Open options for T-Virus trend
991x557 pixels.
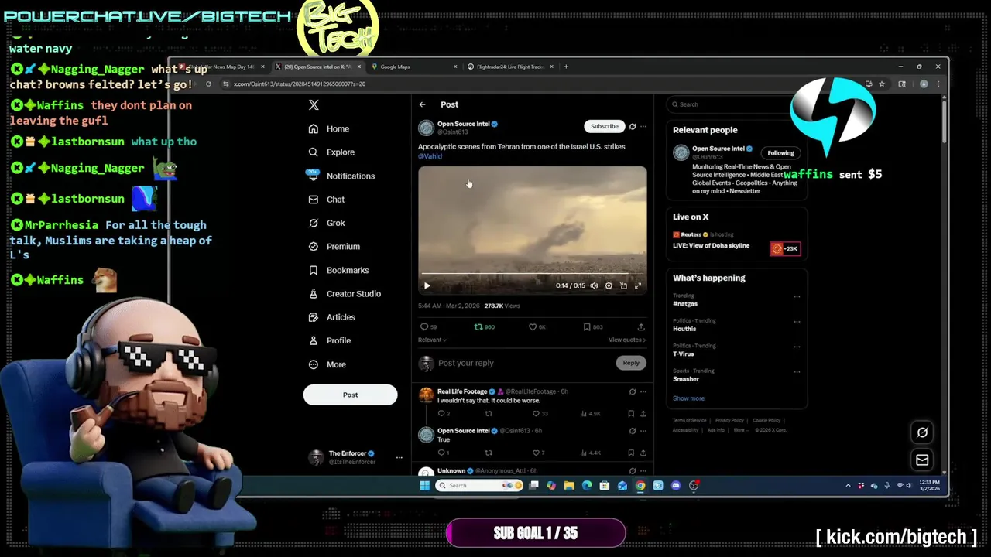point(797,347)
